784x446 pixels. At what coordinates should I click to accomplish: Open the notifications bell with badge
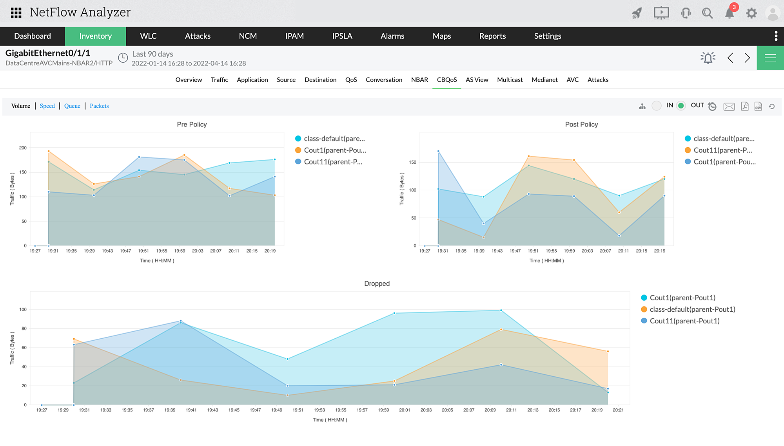click(730, 13)
